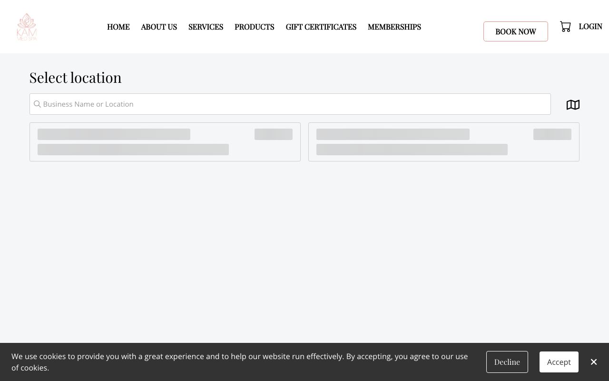Decline the cookies
Image resolution: width=609 pixels, height=381 pixels.
point(507,362)
